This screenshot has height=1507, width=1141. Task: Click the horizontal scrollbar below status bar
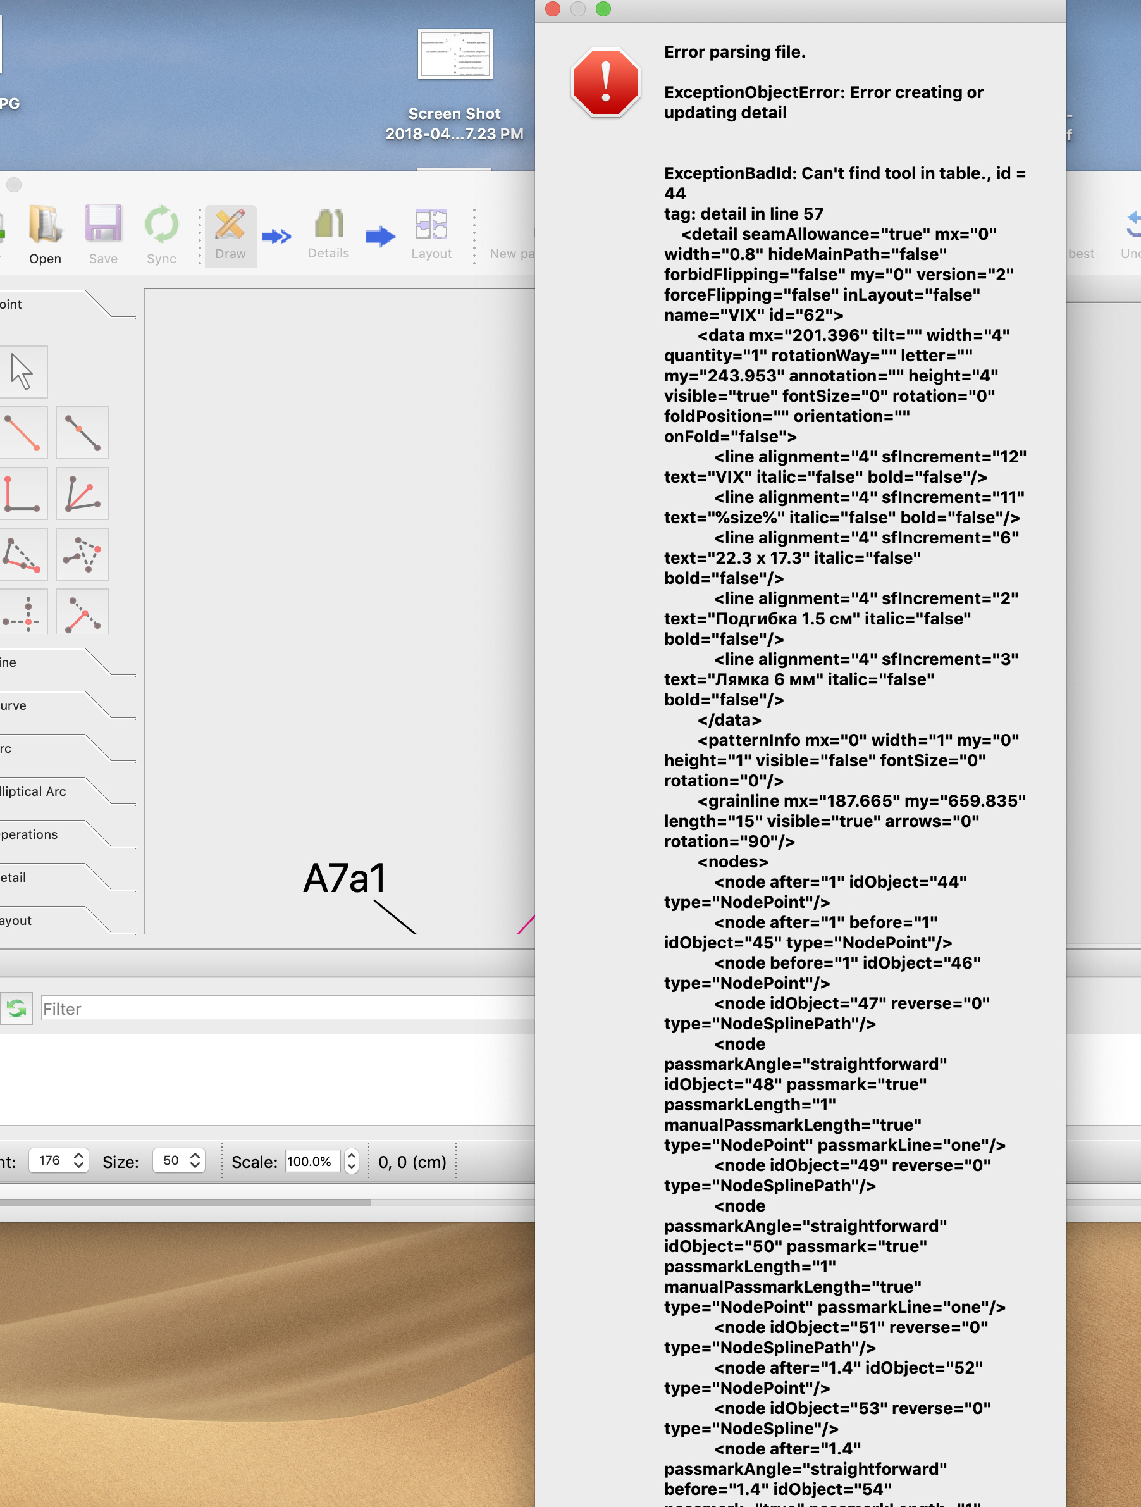(184, 1203)
